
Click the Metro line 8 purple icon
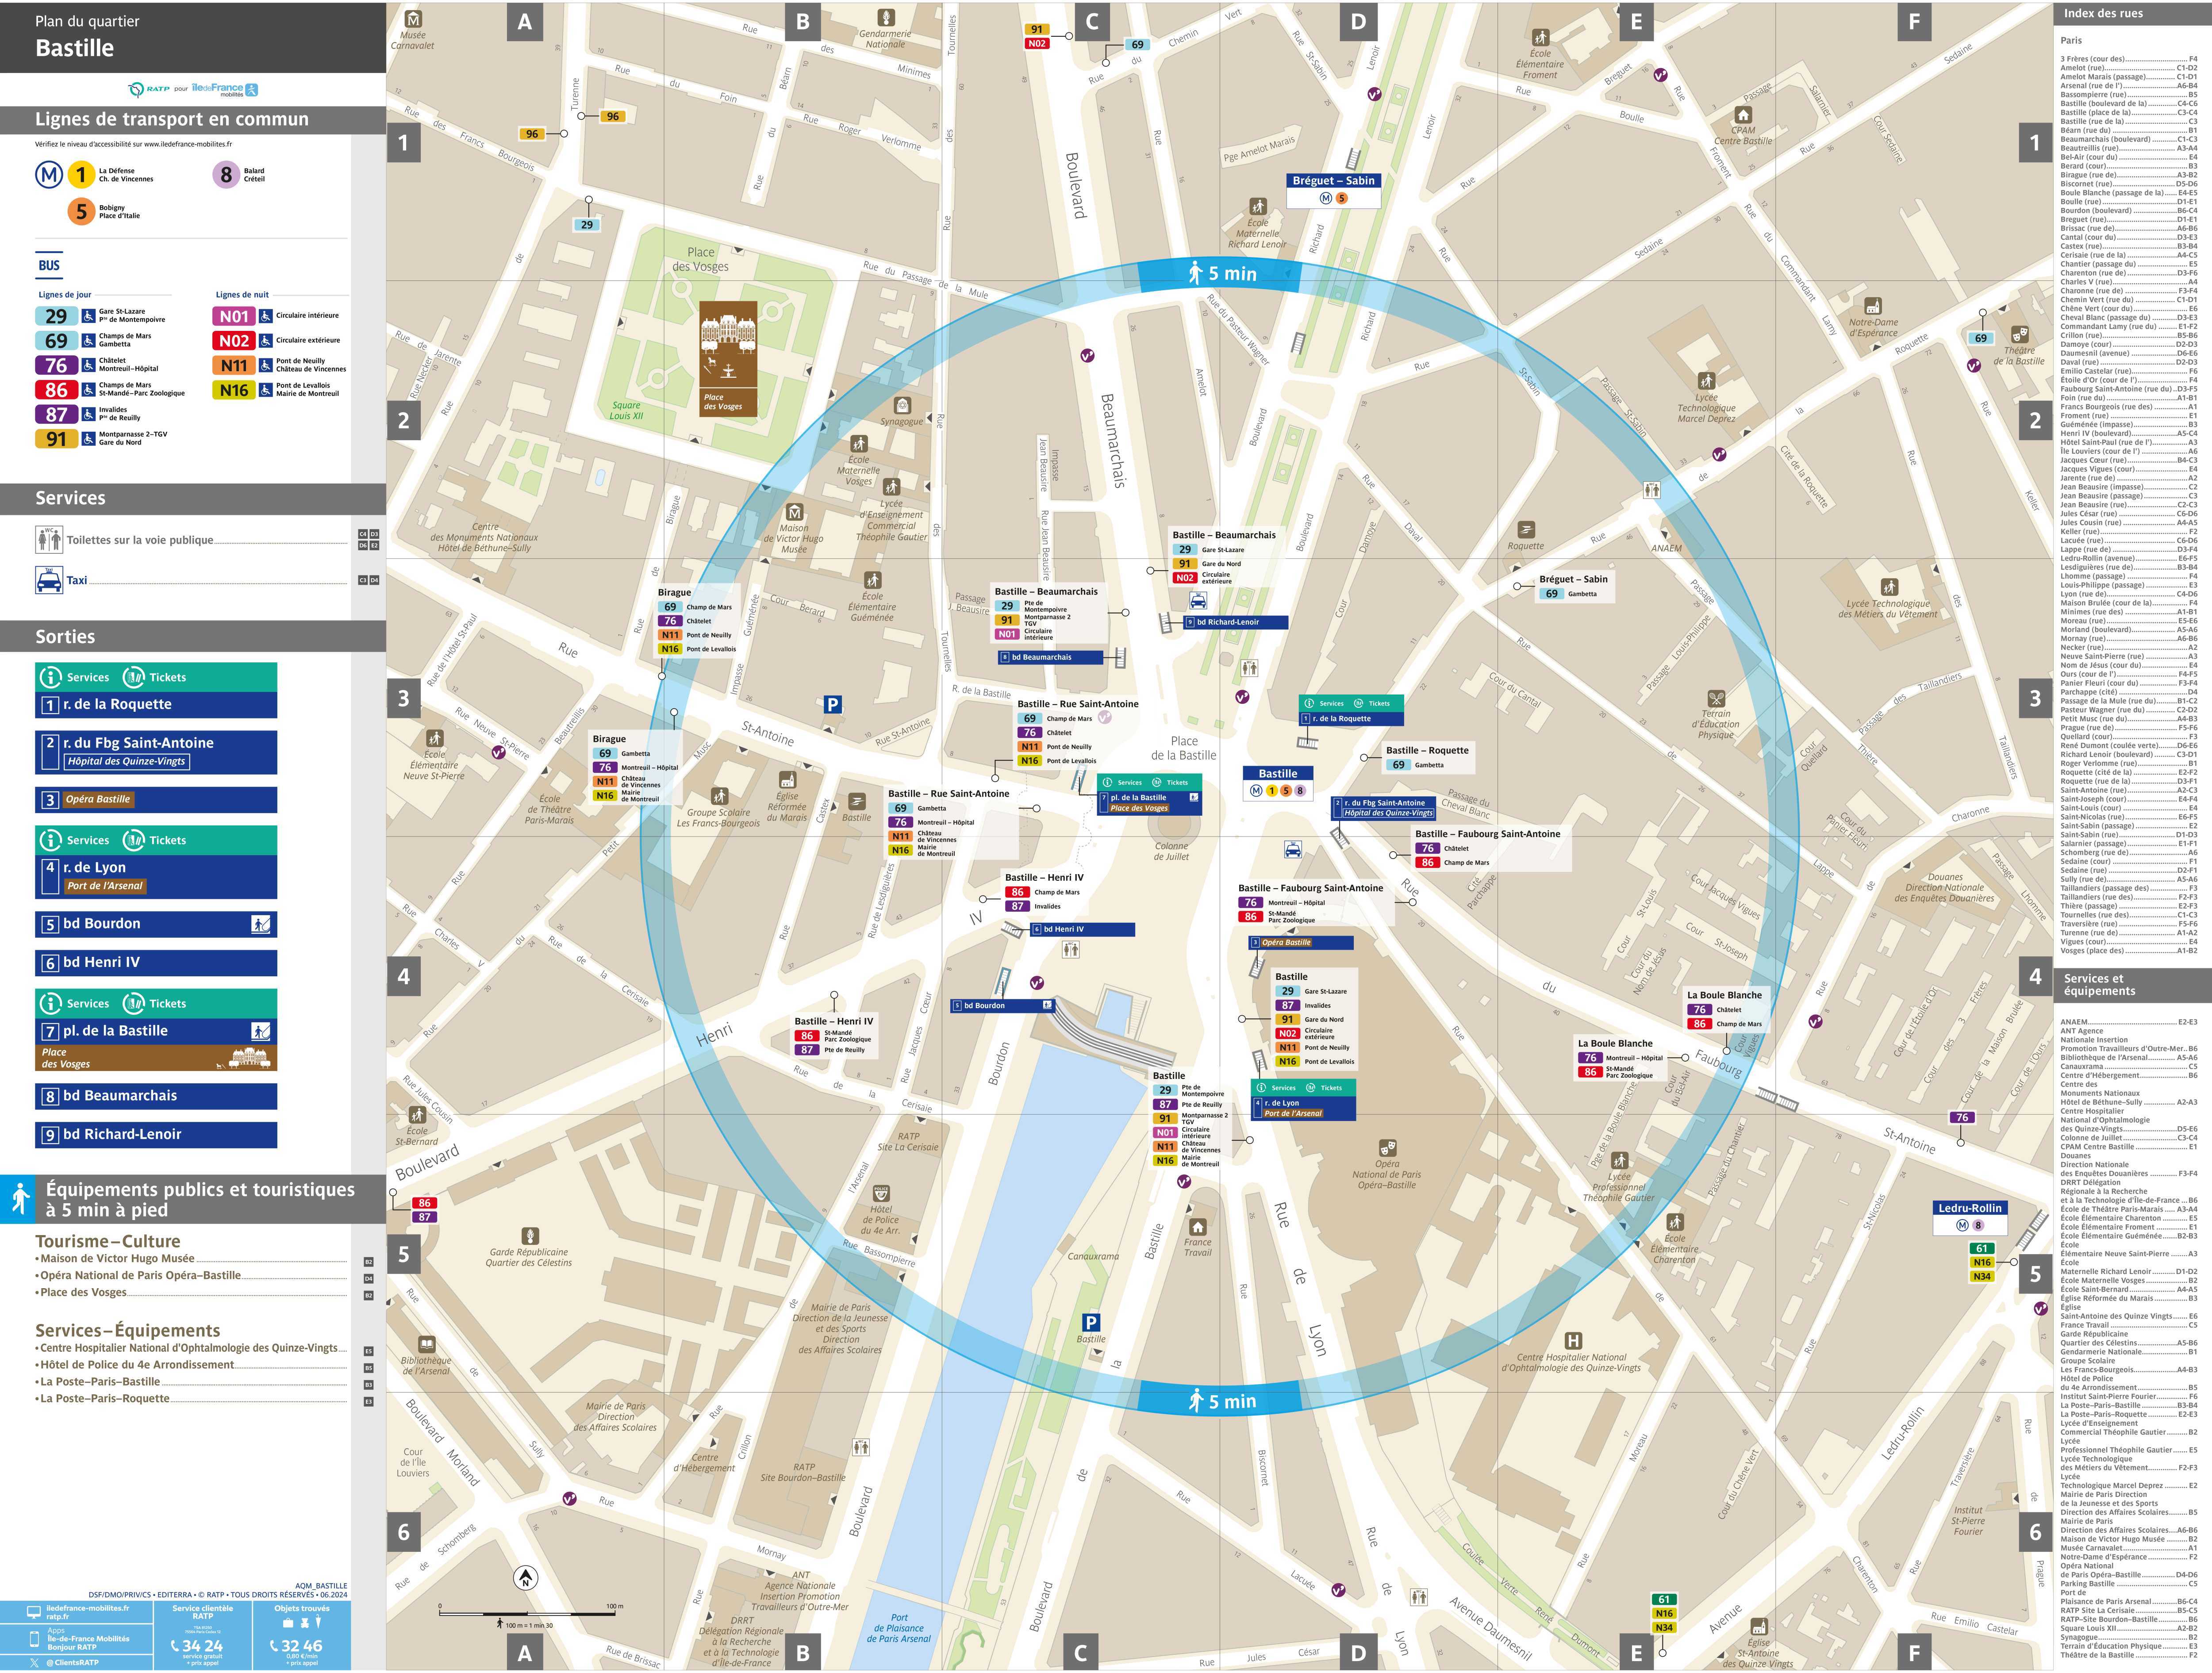tap(226, 175)
